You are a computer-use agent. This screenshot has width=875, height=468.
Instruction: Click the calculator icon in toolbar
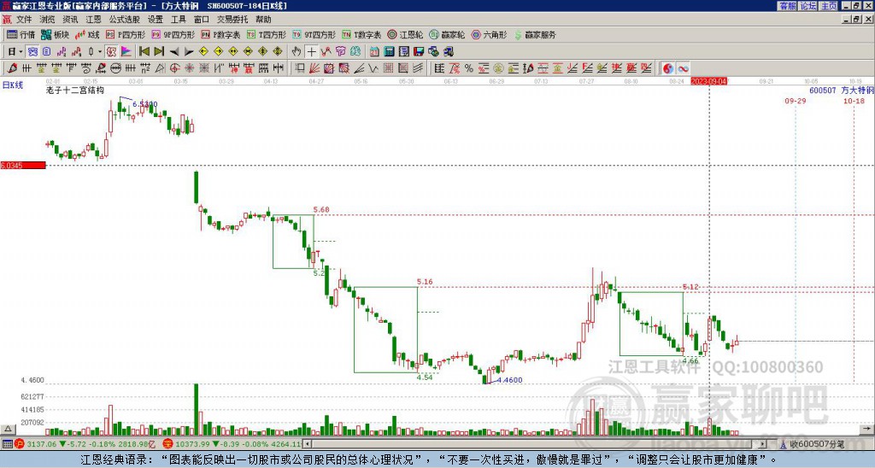pyautogui.click(x=389, y=52)
